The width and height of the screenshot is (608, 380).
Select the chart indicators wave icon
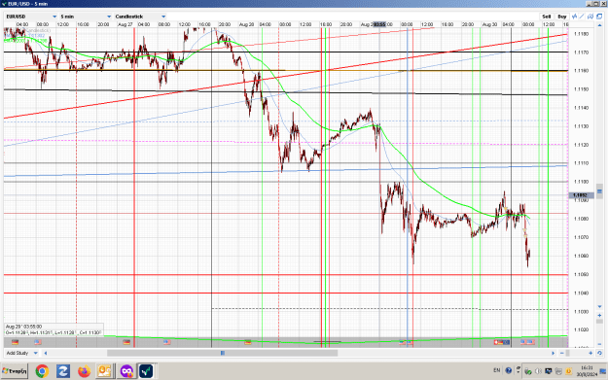coord(575,17)
